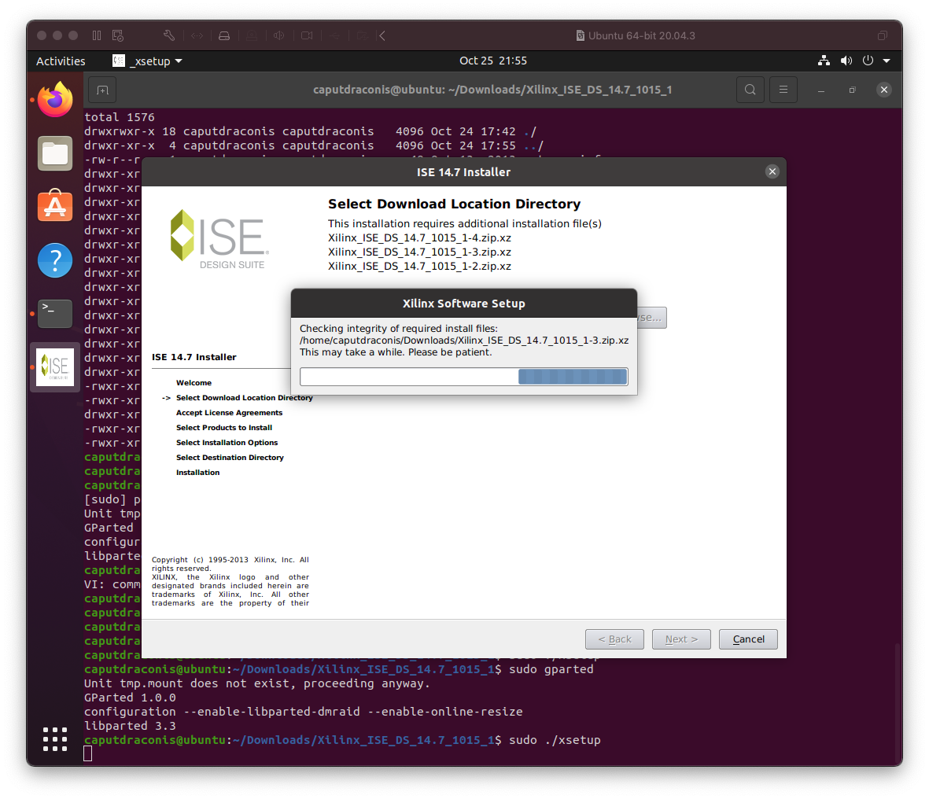
Task: Open VM snapshot icon in toolbar
Action: tap(118, 35)
